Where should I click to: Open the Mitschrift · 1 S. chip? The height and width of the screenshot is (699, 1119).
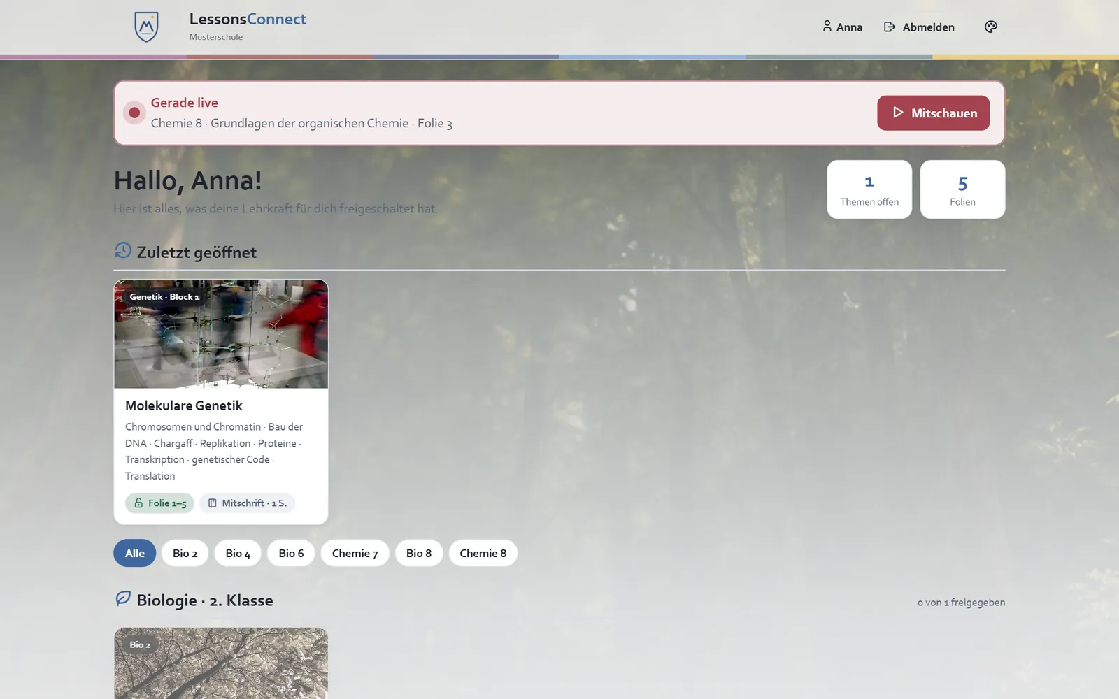247,503
